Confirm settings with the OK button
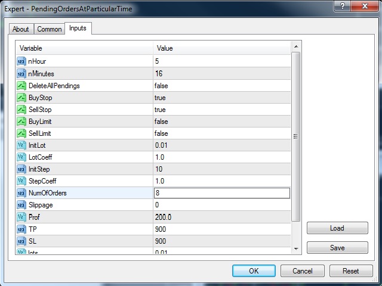 254,271
